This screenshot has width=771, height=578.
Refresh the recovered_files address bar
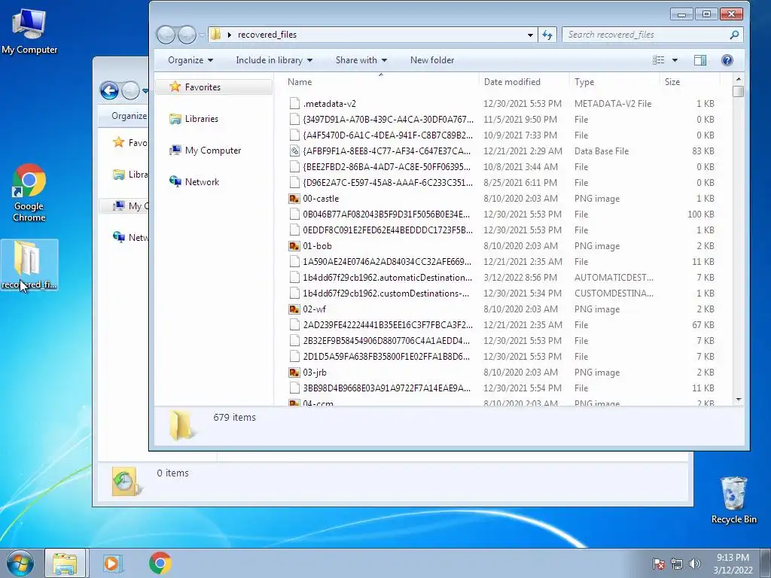547,35
